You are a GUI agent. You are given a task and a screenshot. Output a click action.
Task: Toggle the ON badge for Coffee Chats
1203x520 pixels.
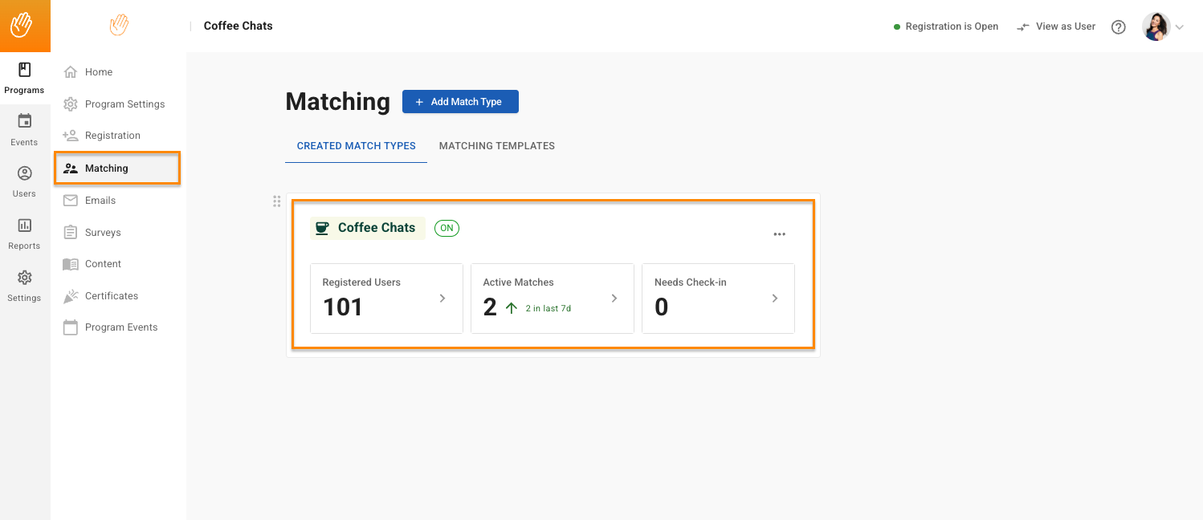coord(447,228)
